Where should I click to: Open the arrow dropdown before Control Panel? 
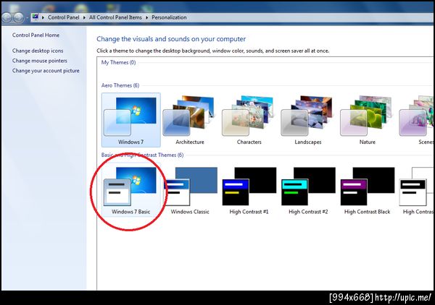43,17
